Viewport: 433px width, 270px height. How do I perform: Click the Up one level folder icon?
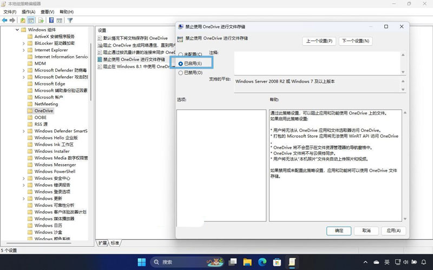point(24,20)
